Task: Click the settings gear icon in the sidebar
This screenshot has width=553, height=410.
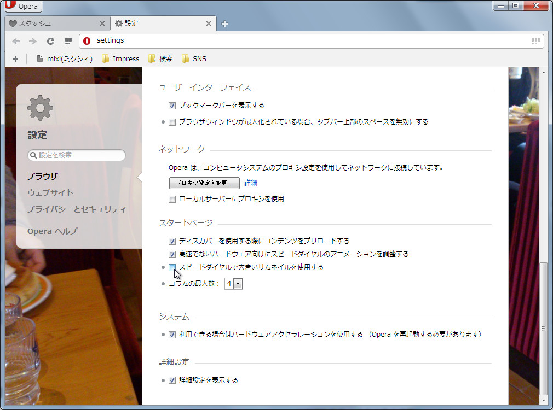Action: click(39, 109)
